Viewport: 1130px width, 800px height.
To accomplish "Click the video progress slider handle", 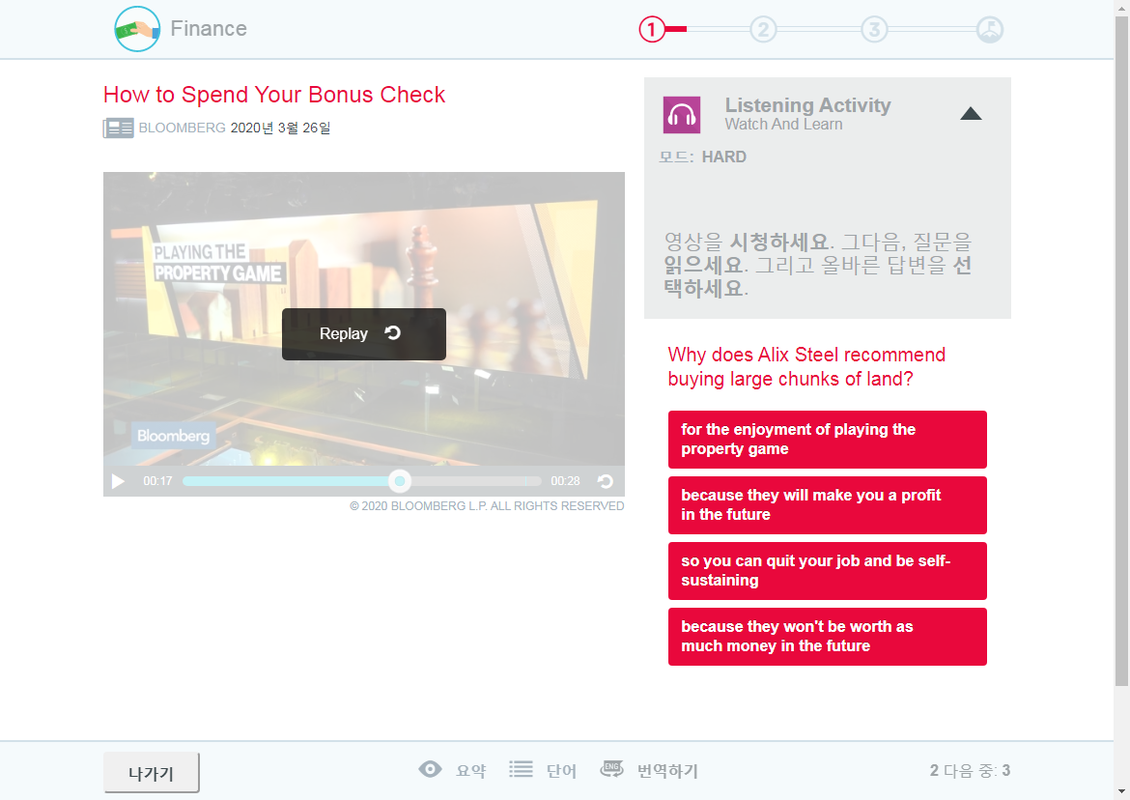I will point(400,481).
